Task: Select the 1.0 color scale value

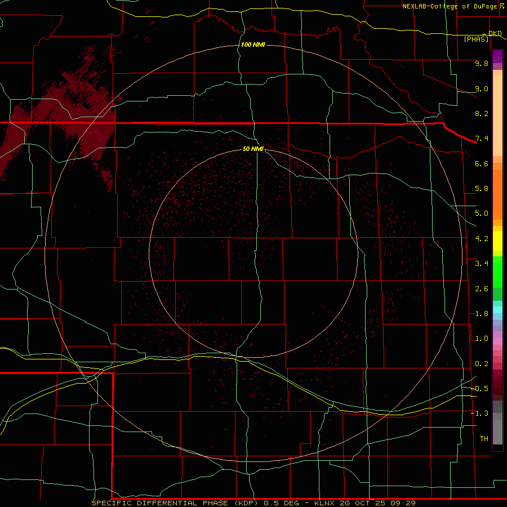Action: click(482, 339)
